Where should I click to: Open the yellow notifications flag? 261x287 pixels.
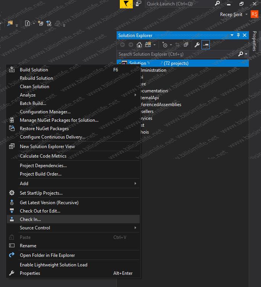(x=126, y=4)
